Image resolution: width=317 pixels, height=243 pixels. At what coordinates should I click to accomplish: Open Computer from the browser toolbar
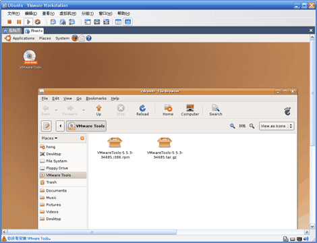(x=190, y=110)
